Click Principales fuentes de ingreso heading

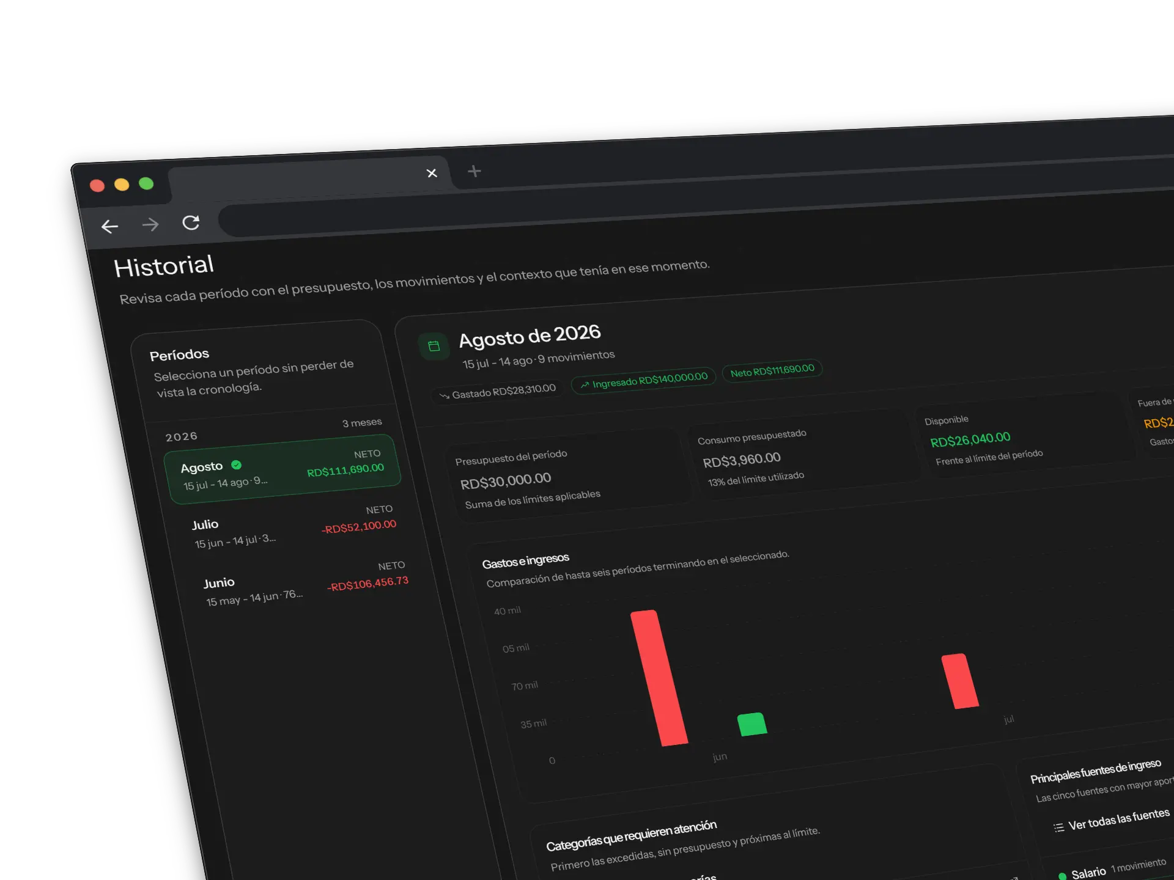[x=1095, y=771]
